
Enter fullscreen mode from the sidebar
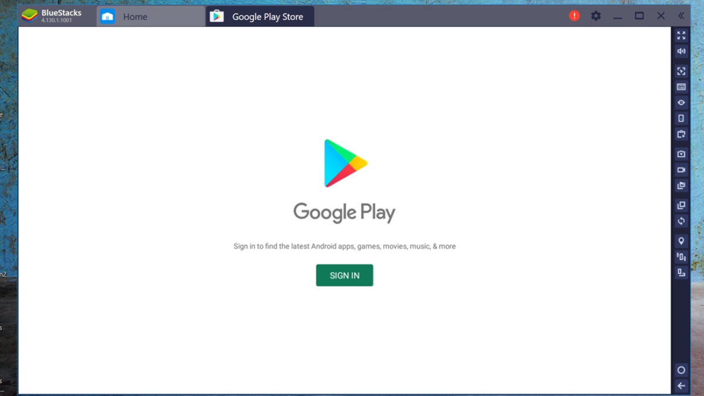tap(681, 36)
